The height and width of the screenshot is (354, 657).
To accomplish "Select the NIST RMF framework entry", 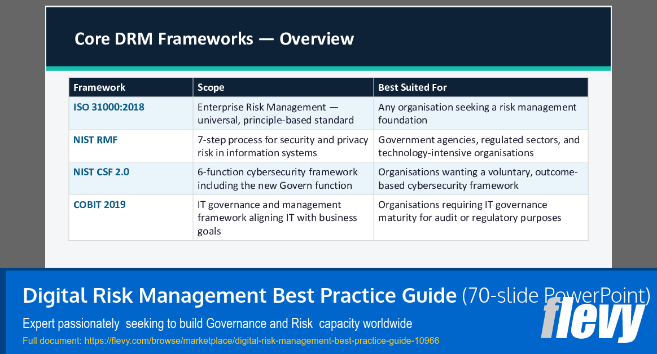I will 95,139.
